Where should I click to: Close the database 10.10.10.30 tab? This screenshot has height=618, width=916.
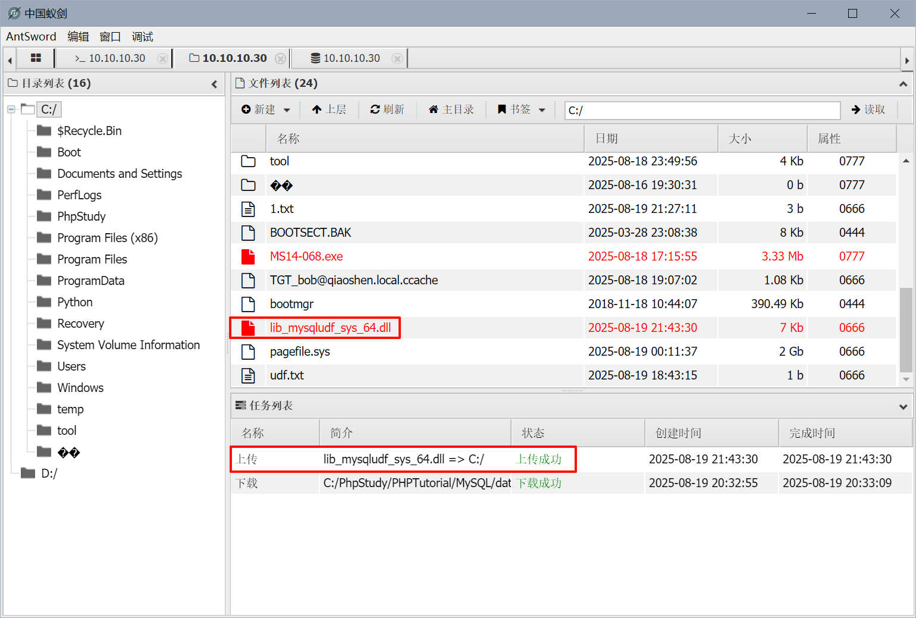click(x=397, y=58)
